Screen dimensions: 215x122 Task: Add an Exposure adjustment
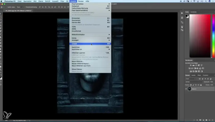click(199, 65)
